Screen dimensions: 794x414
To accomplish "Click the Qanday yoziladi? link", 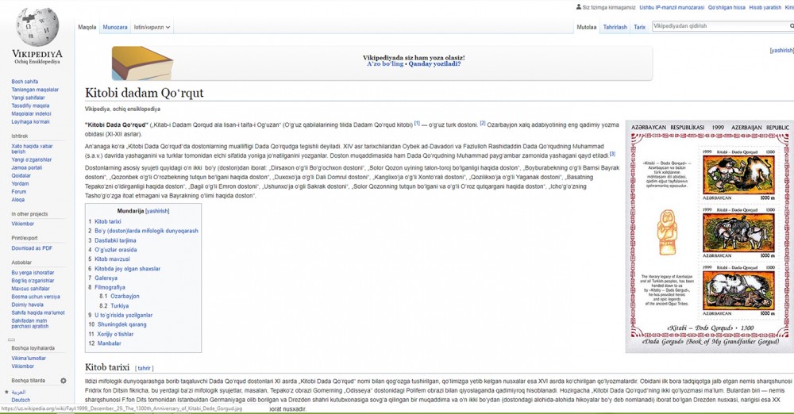I will pyautogui.click(x=434, y=64).
